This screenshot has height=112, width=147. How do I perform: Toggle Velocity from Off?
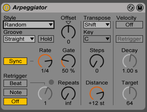(129, 25)
